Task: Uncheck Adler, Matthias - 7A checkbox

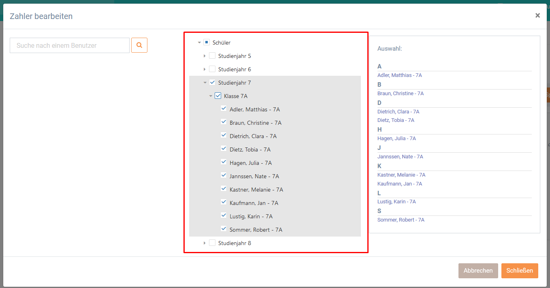Action: 224,109
